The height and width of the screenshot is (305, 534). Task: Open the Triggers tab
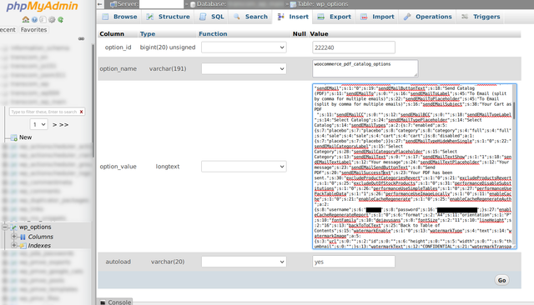tap(481, 17)
